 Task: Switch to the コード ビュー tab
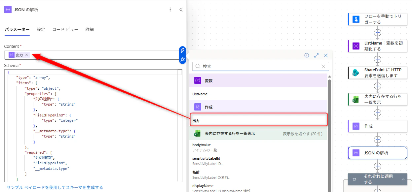(x=65, y=29)
